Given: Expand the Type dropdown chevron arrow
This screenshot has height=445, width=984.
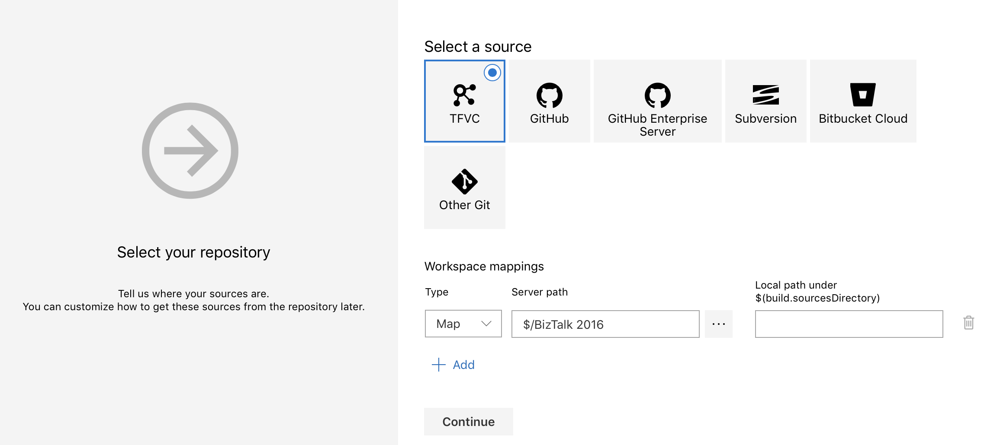Looking at the screenshot, I should click(486, 324).
